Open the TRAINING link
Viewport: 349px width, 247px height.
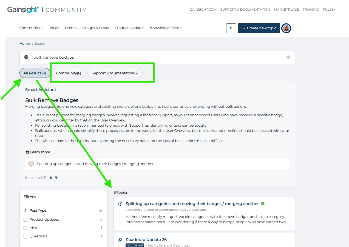311,10
